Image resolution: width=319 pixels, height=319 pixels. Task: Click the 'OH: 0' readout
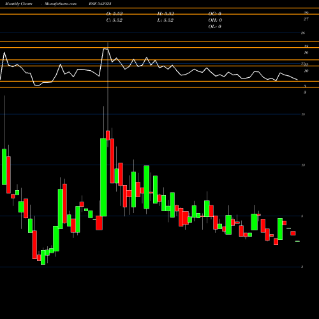[x=215, y=20]
